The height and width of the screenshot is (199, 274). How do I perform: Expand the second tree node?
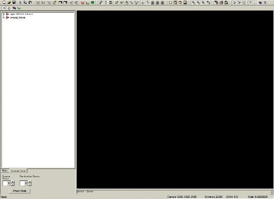4,17
